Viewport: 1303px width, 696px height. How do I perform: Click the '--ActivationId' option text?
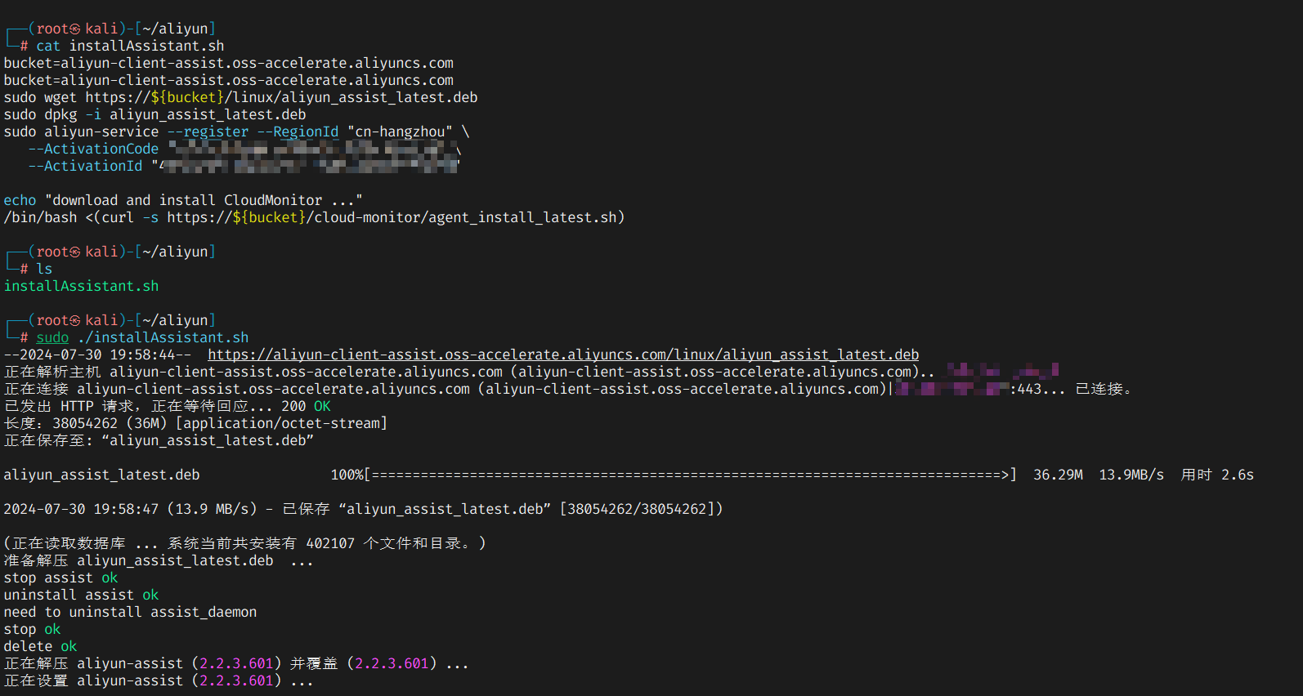pos(85,166)
